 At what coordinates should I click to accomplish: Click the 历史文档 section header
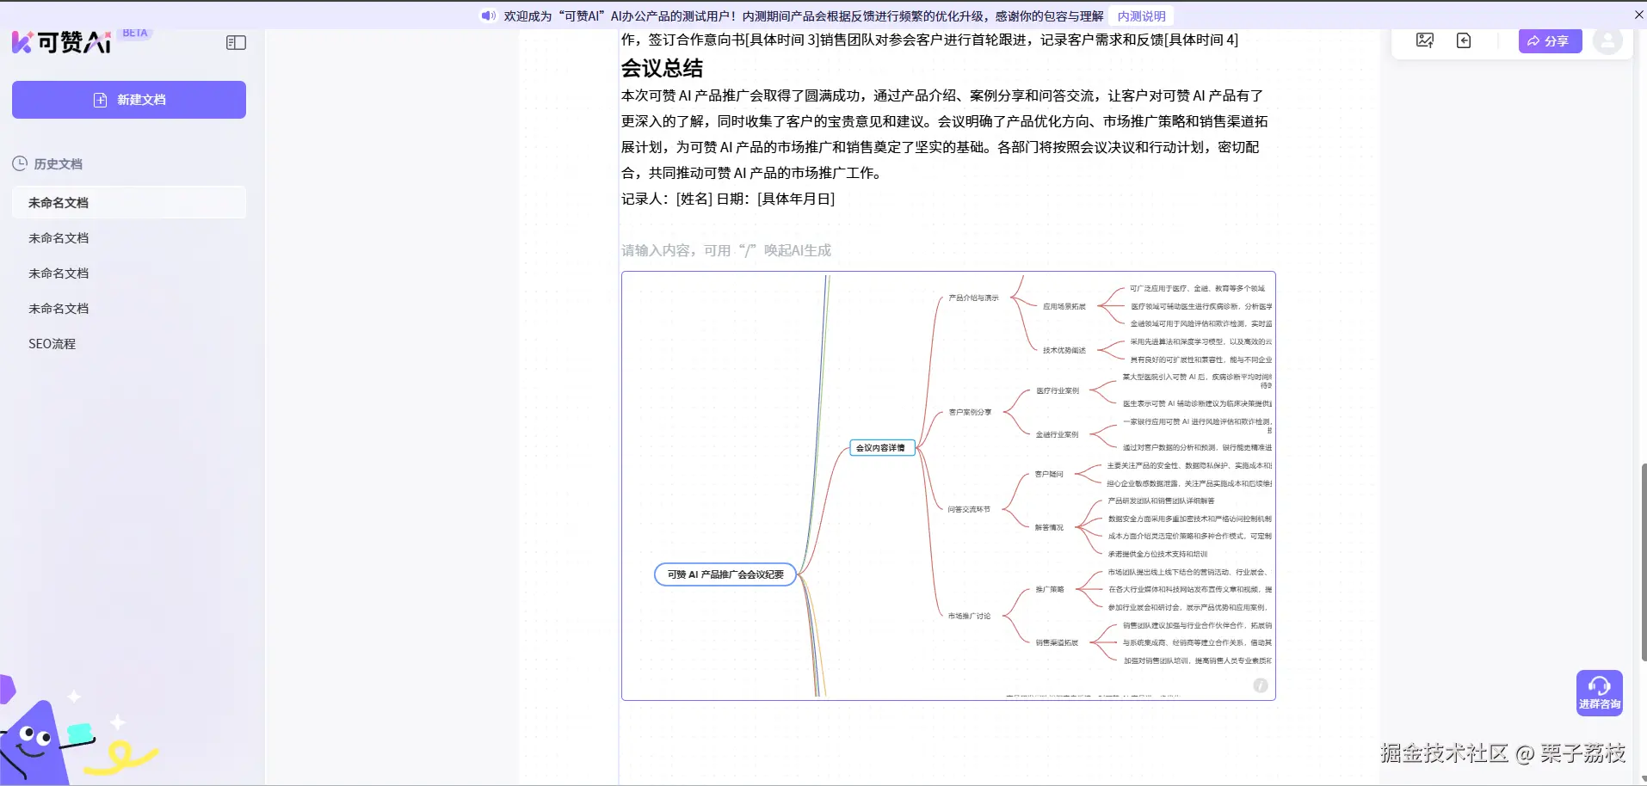pyautogui.click(x=48, y=163)
